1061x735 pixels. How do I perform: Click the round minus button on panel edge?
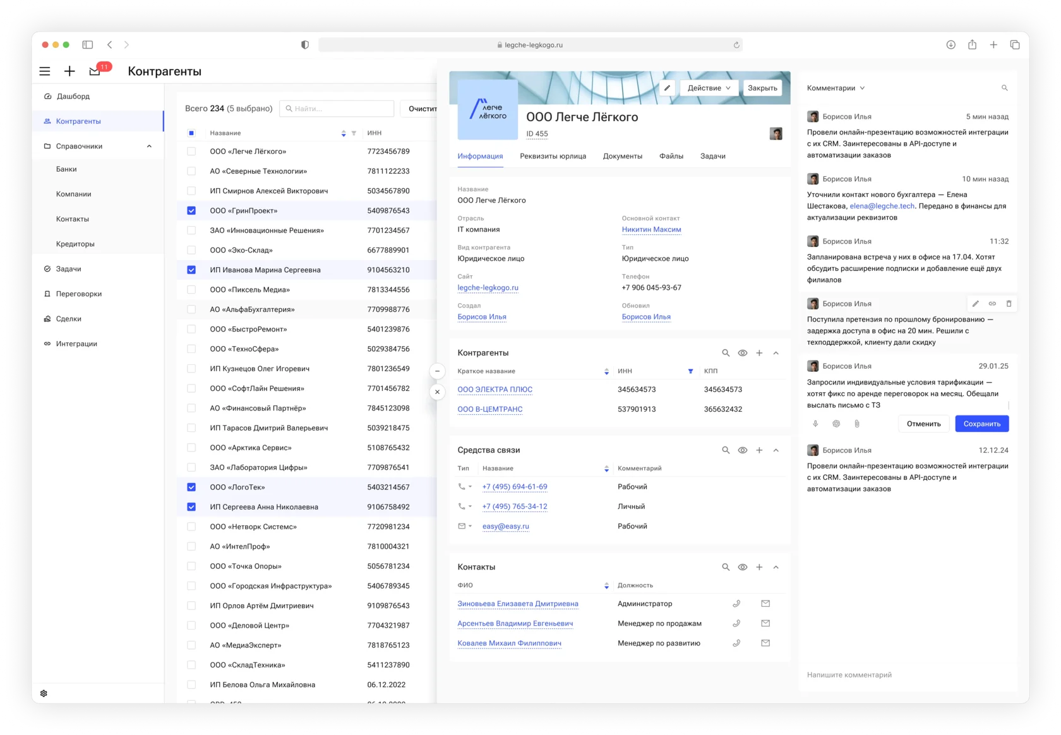tap(437, 371)
